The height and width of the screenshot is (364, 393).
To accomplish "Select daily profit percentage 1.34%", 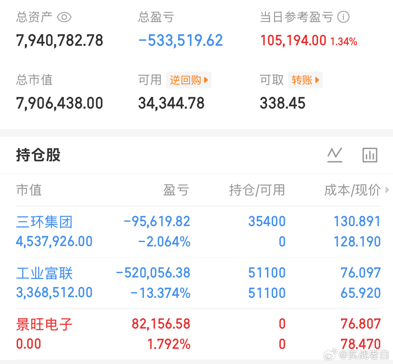I will (x=344, y=42).
